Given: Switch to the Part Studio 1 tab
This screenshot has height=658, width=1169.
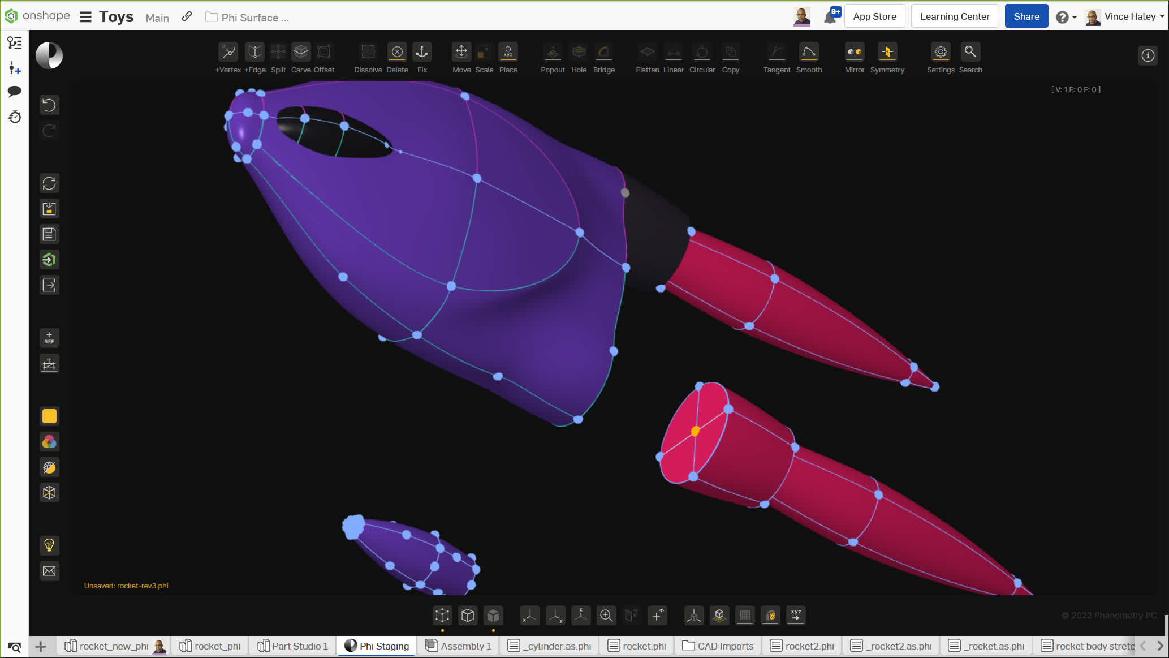Looking at the screenshot, I should pos(293,646).
